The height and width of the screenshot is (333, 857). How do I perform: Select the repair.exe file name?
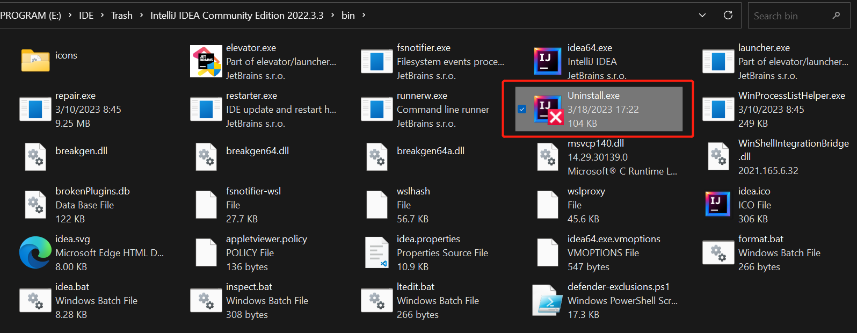pyautogui.click(x=75, y=96)
